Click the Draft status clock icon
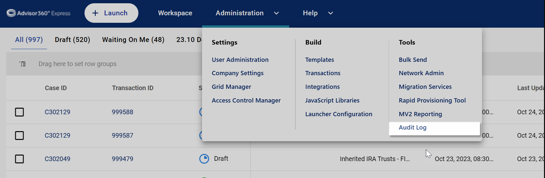 click(204, 159)
